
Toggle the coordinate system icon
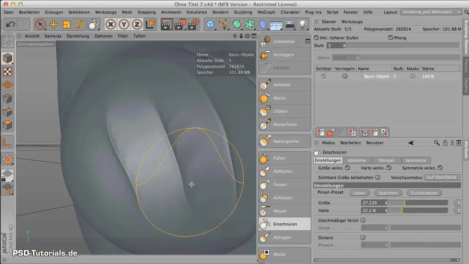point(150,25)
